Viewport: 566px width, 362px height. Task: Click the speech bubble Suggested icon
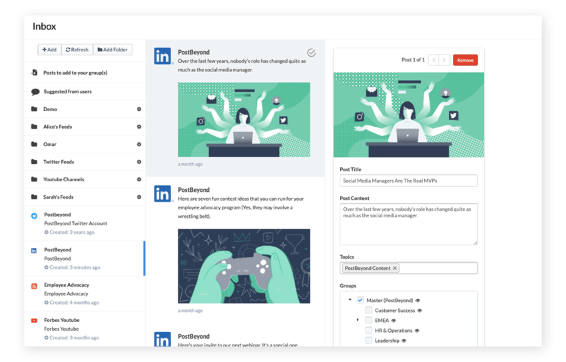[35, 92]
